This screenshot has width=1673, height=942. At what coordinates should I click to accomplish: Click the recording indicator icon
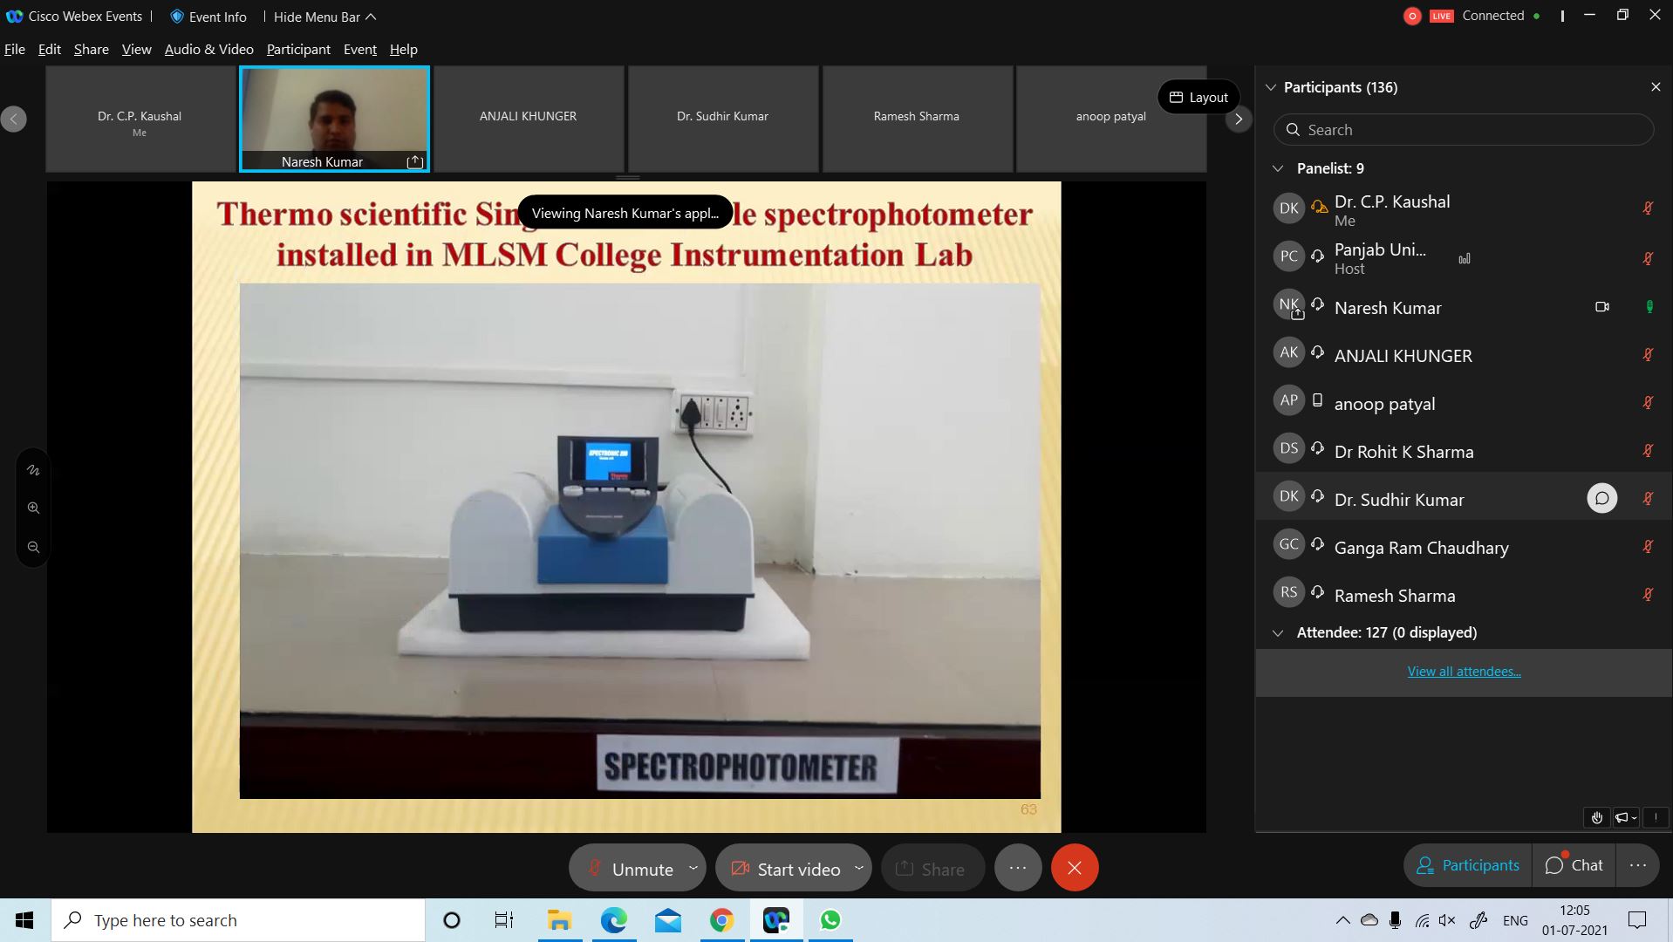pos(1412,16)
